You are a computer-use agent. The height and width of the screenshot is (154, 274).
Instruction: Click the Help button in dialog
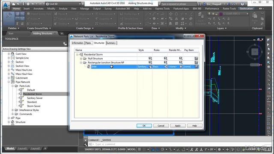tap(194, 126)
